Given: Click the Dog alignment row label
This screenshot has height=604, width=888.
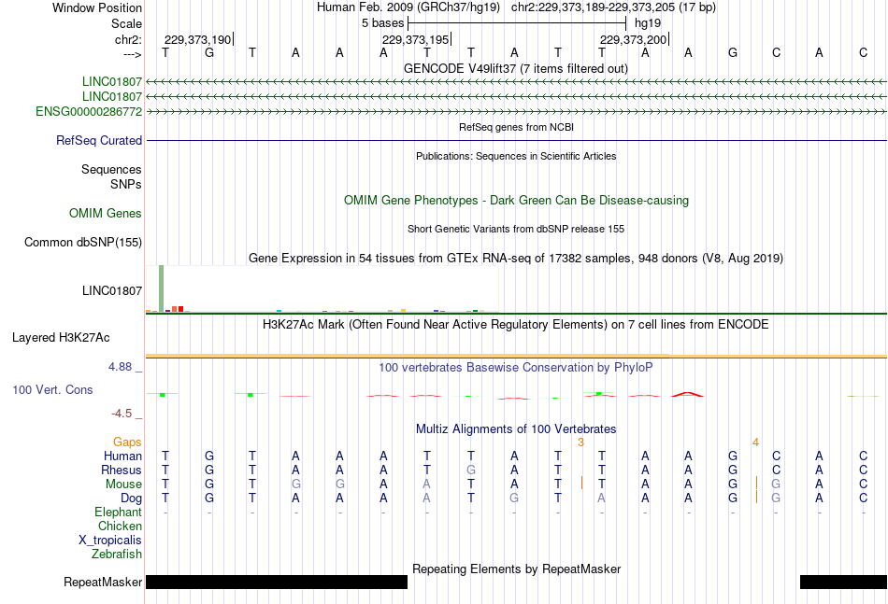Looking at the screenshot, I should [x=132, y=499].
